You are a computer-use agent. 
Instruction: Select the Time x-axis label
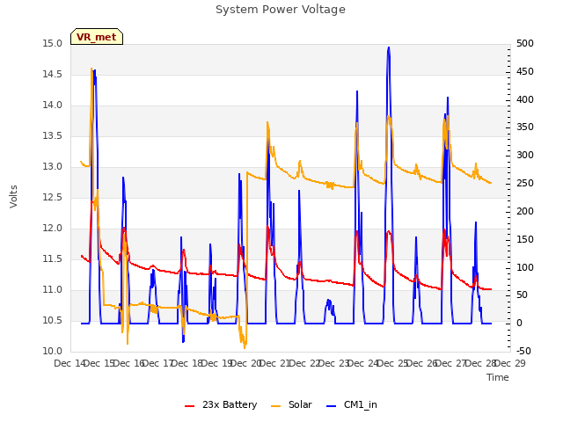(x=498, y=377)
